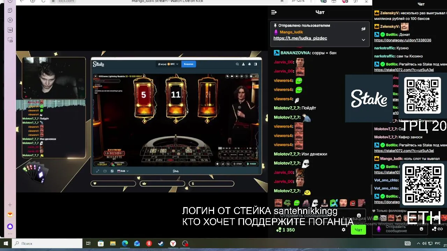447x251 pixels.
Task: Click the lightning number 11 card
Action: coord(176,95)
